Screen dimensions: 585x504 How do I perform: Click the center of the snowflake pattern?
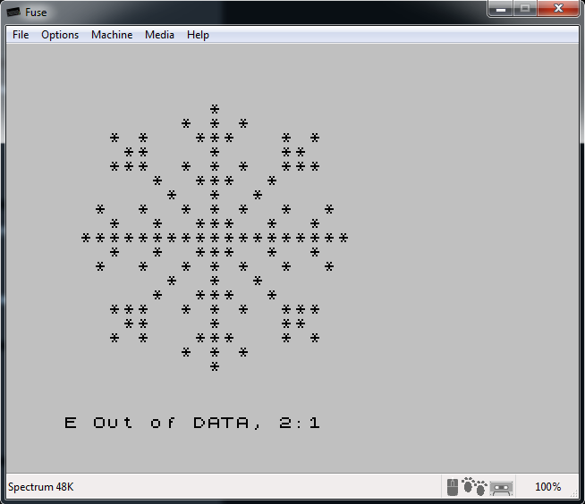[215, 238]
